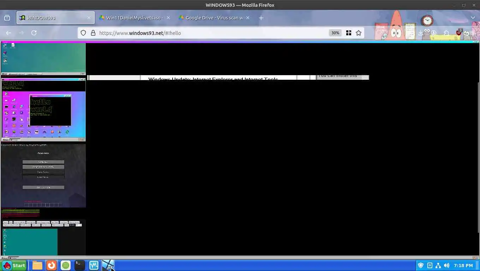Screen dimensions: 480x271
Task: Open the Firefox account icon
Action: (x=433, y=33)
